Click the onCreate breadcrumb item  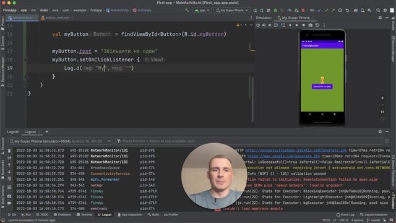tap(142, 11)
